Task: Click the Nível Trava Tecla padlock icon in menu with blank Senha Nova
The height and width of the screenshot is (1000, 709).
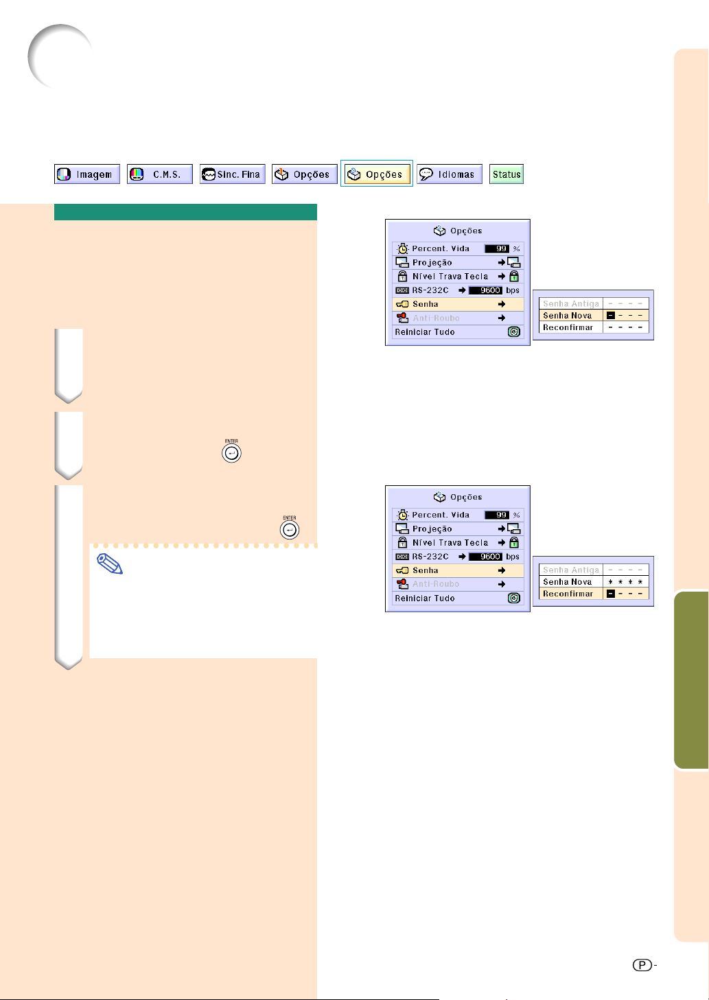Action: pos(403,276)
